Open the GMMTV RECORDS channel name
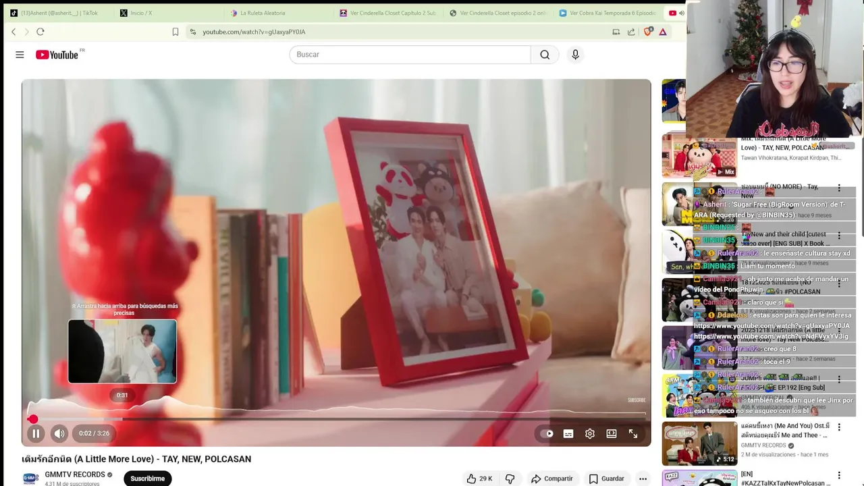This screenshot has width=864, height=486. [x=75, y=475]
